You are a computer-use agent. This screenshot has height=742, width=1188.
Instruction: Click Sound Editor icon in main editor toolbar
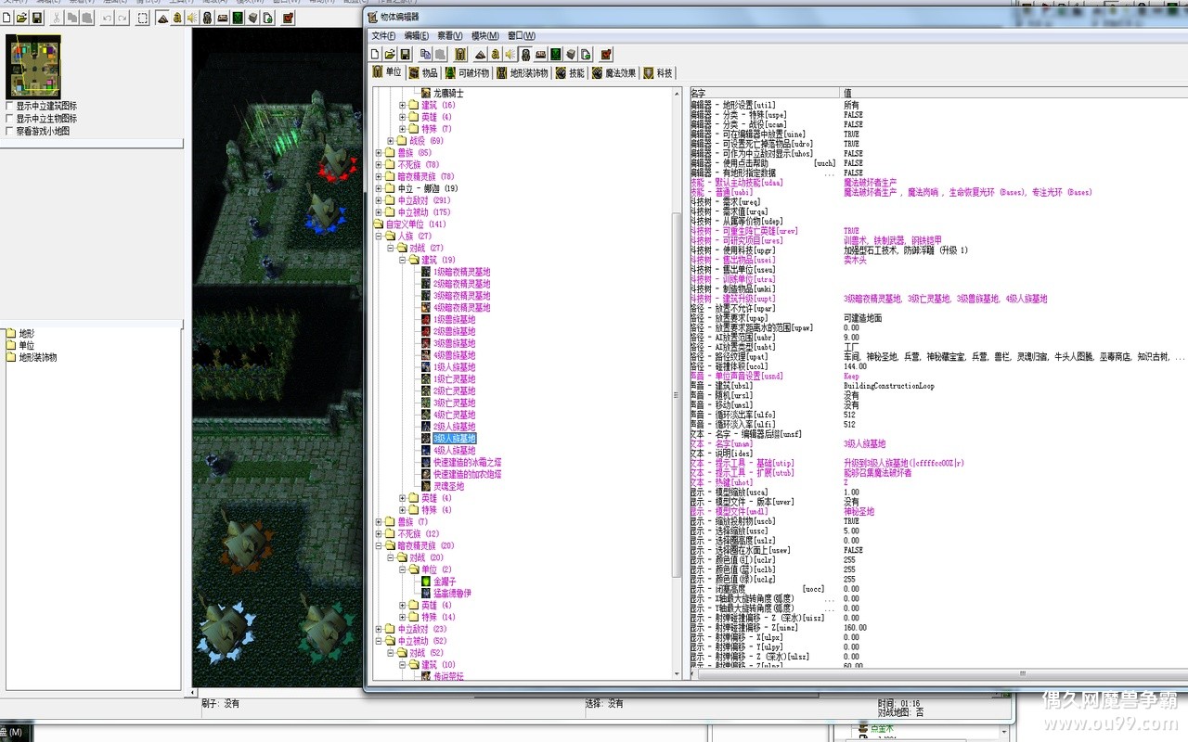[192, 19]
